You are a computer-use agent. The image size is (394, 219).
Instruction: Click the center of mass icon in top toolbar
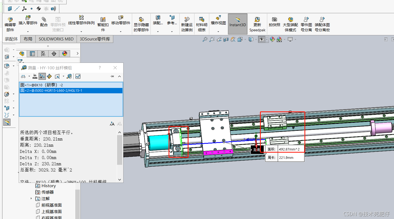pos(39,9)
